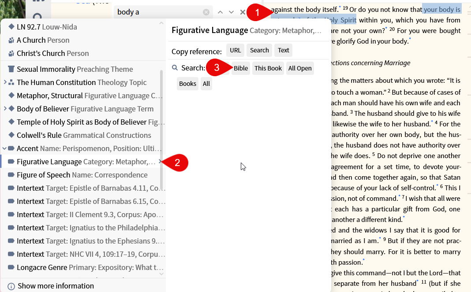471x292 pixels.
Task: Click the Christ's Church person icon
Action: (11, 53)
